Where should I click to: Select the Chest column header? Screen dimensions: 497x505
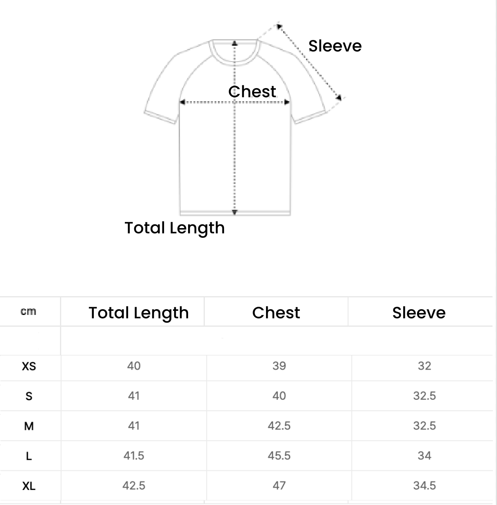[x=276, y=312]
